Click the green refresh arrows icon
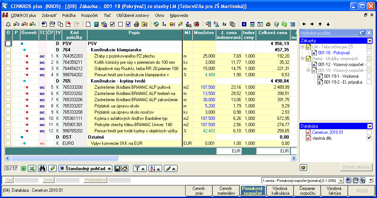Viewport: 377px width, 198px height. pos(284,24)
